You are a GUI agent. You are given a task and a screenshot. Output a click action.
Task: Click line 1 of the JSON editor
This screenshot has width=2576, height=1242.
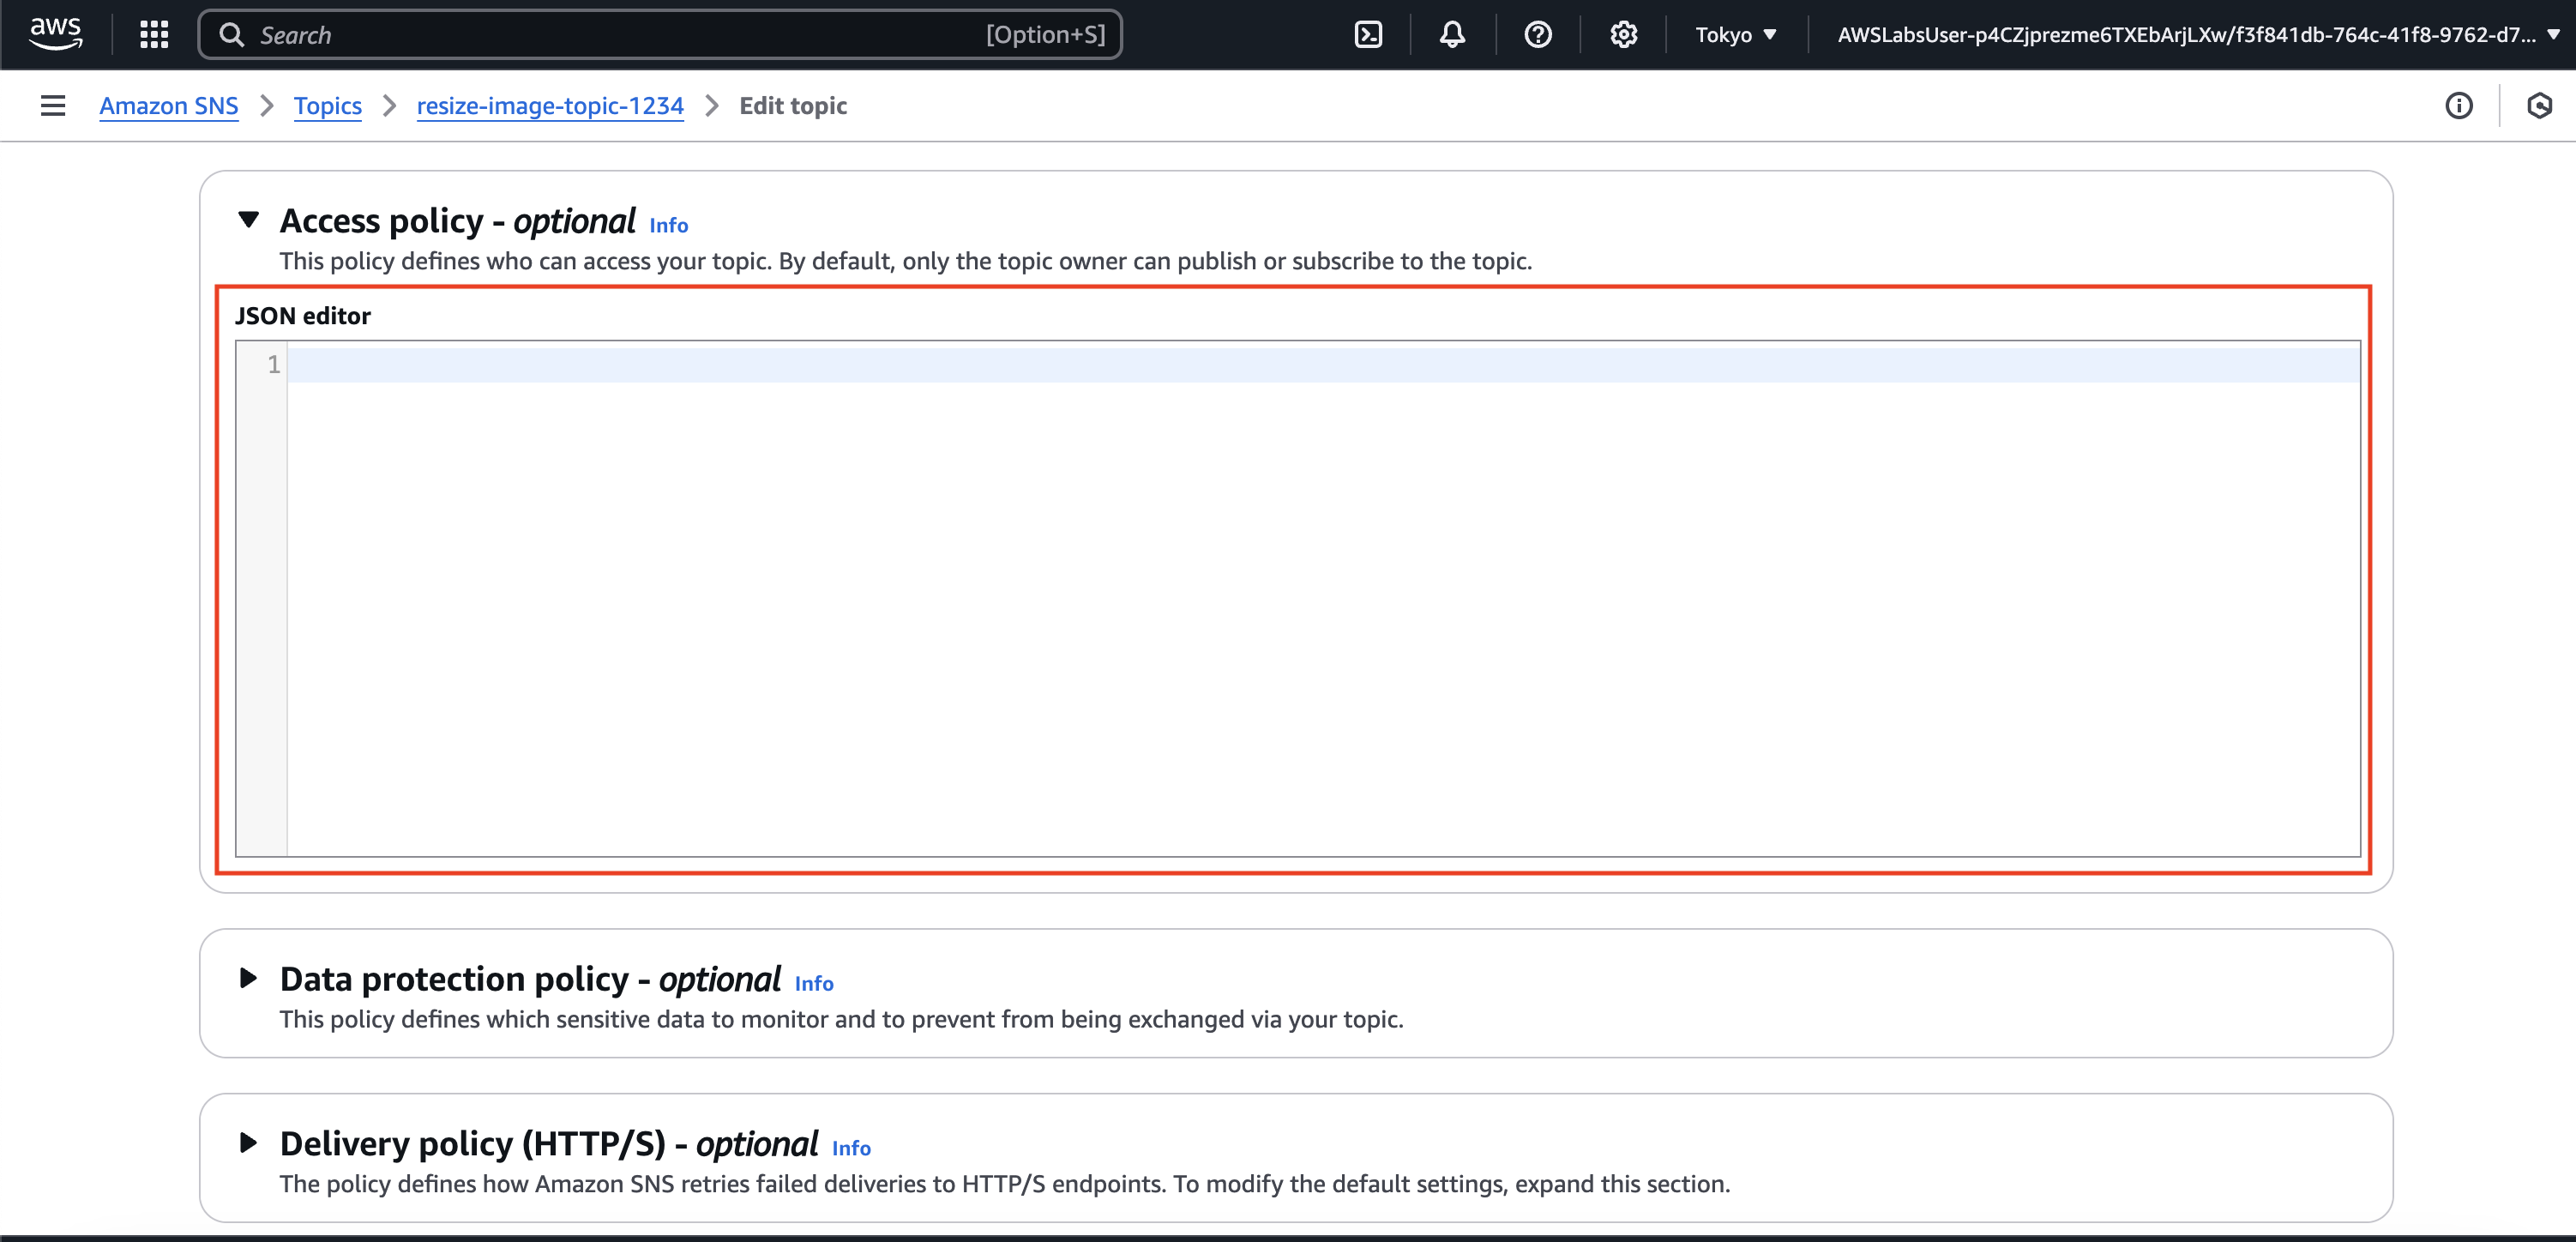click(1323, 365)
